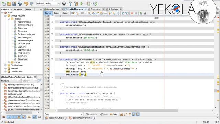The image size is (220, 124).
Task: Click the Comment lines icon
Action: (x=141, y=13)
